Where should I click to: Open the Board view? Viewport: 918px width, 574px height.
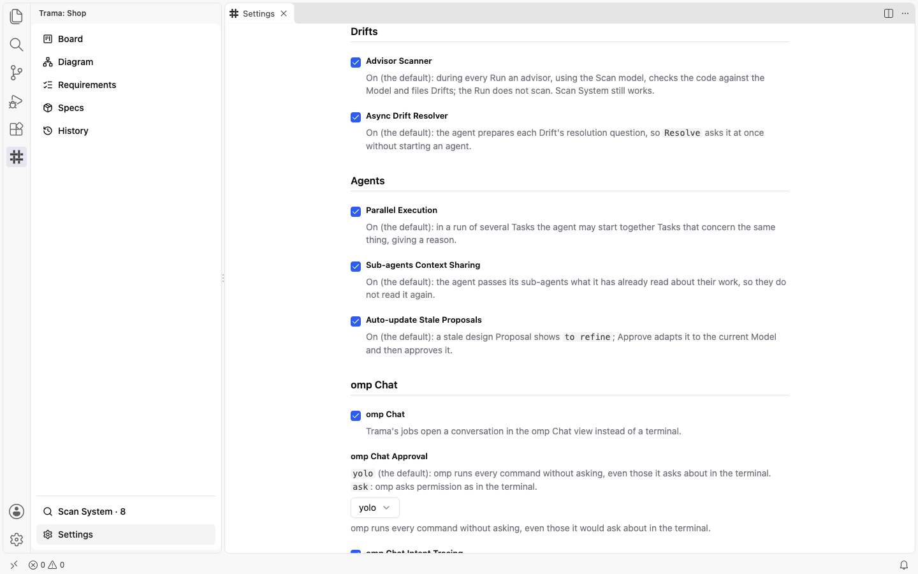(x=126, y=39)
